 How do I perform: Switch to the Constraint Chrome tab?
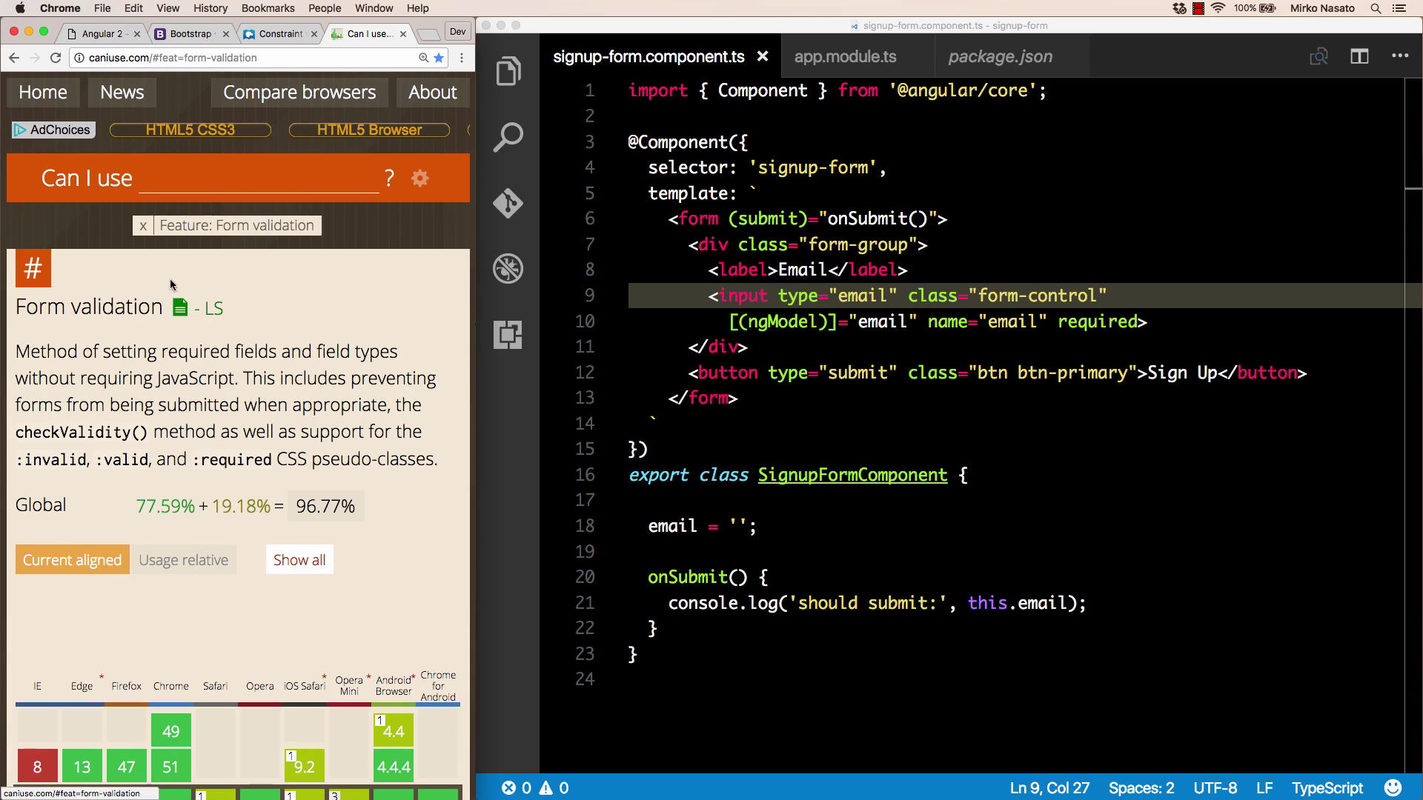(280, 34)
